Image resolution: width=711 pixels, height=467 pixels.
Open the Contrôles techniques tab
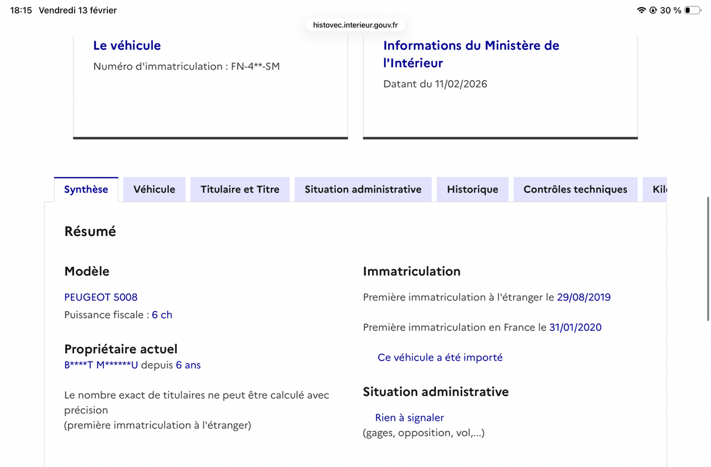tap(575, 190)
